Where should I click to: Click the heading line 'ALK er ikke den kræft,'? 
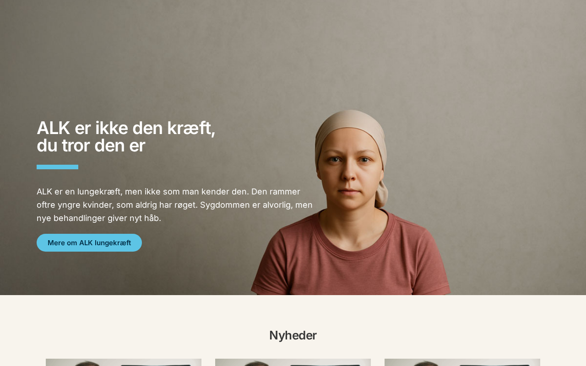pos(126,128)
